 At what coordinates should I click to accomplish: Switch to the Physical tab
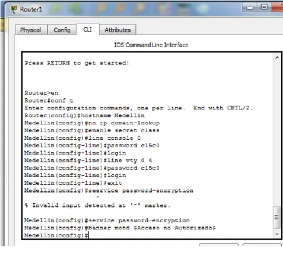[x=31, y=30]
